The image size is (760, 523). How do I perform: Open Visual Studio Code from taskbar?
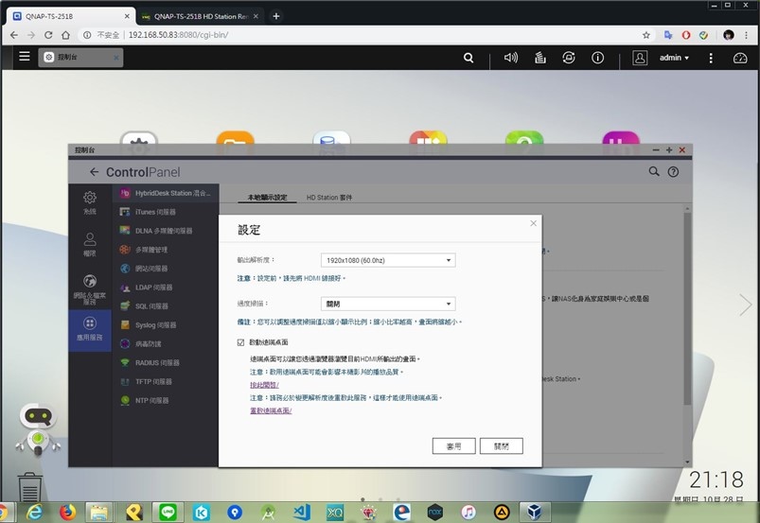tap(302, 513)
